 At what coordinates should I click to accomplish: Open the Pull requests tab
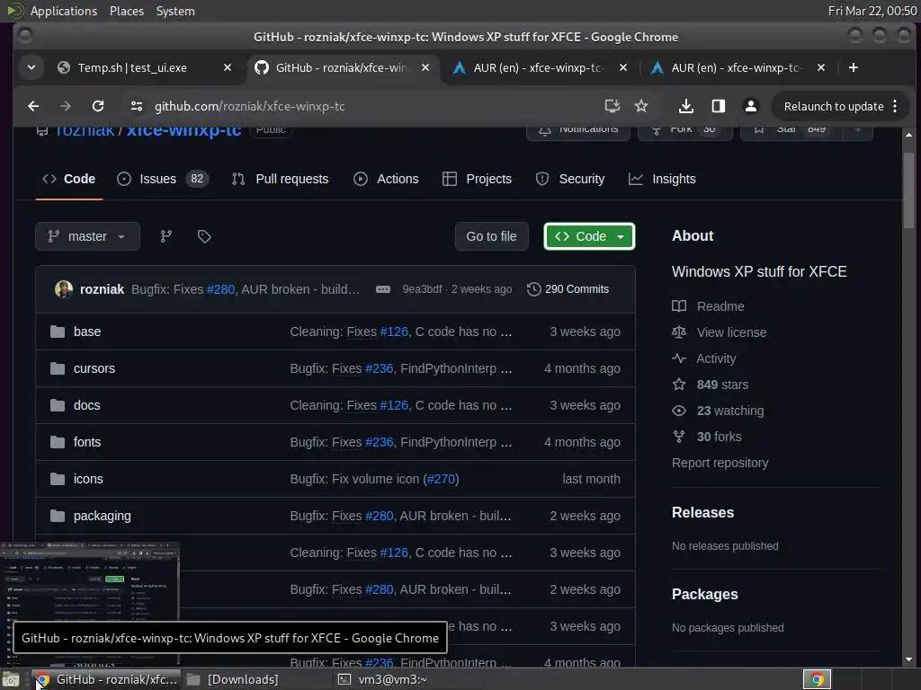tap(281, 179)
